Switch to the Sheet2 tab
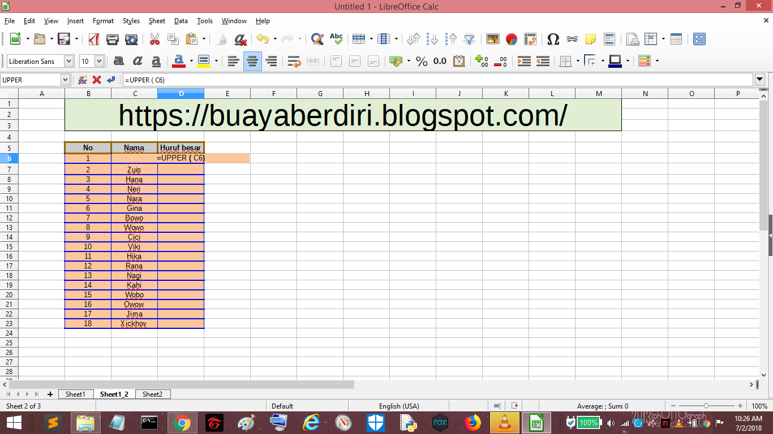Screen dimensions: 773x434 (x=152, y=394)
